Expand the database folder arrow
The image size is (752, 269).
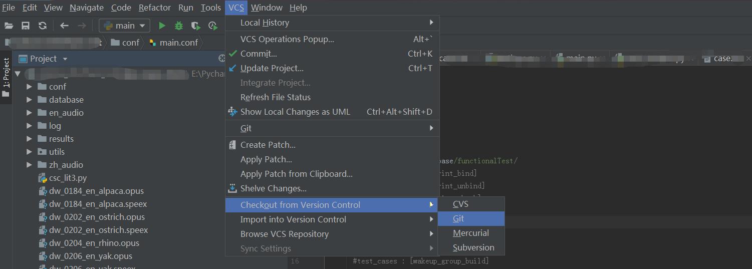(30, 100)
